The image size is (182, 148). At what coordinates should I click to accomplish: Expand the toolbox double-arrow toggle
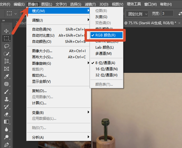[x=3, y=20]
